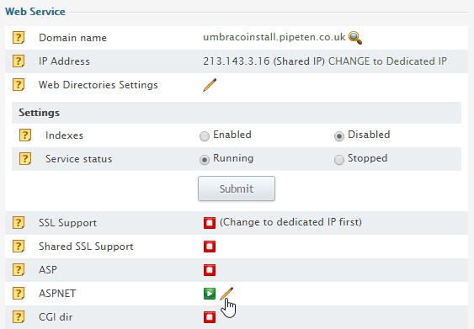Disable ASPNET via the green play icon
474x329 pixels.
[x=210, y=294]
